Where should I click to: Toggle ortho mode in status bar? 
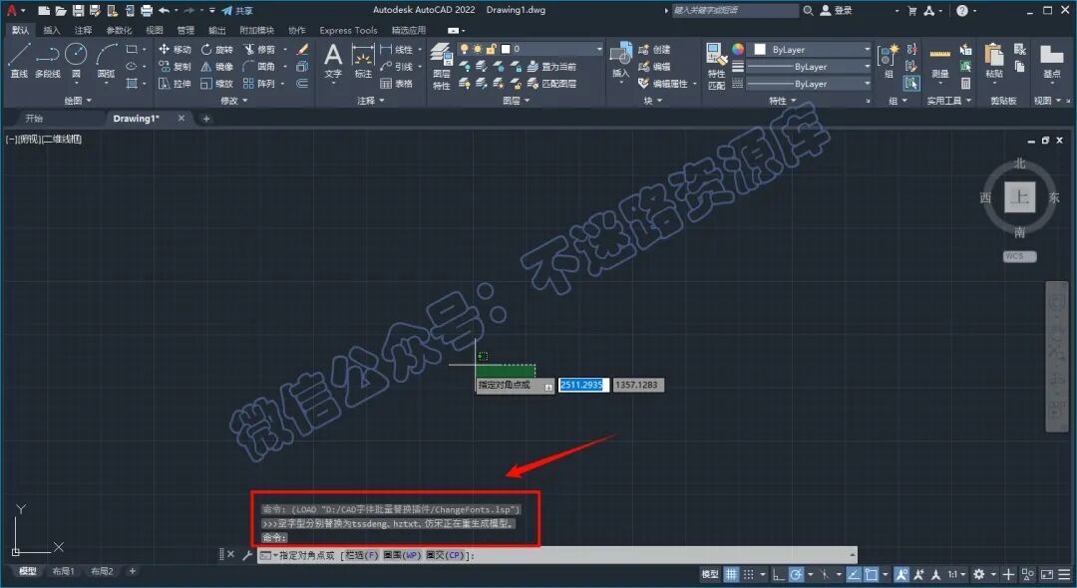[778, 574]
